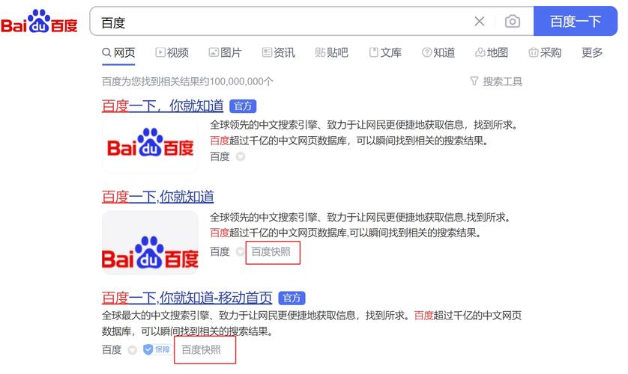Switch to the 地图 tab

492,52
